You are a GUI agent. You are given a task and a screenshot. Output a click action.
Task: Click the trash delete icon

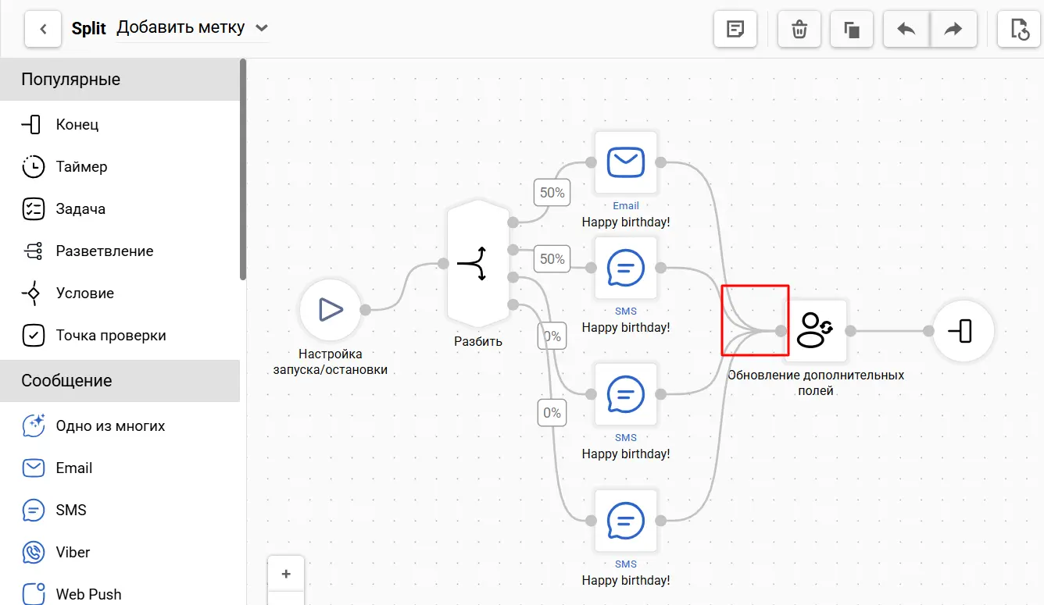coord(799,30)
